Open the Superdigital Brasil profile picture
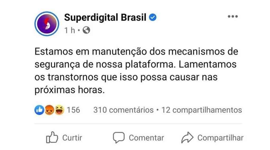 coord(47,24)
